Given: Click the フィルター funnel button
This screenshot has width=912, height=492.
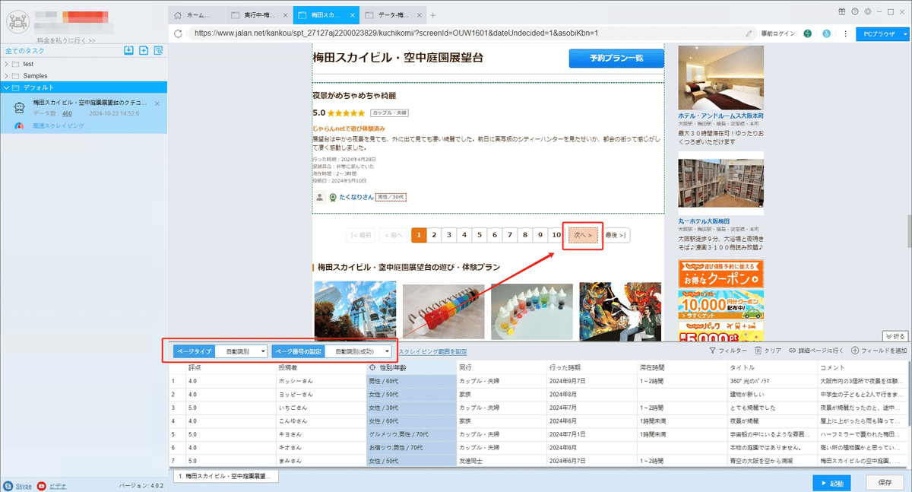Looking at the screenshot, I should point(727,351).
